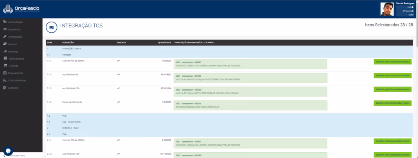Click the ITEM column header
The height and width of the screenshot is (158, 418).
pos(49,42)
